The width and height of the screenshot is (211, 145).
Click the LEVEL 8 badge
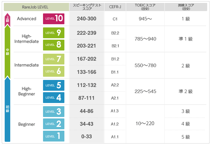[54, 45]
